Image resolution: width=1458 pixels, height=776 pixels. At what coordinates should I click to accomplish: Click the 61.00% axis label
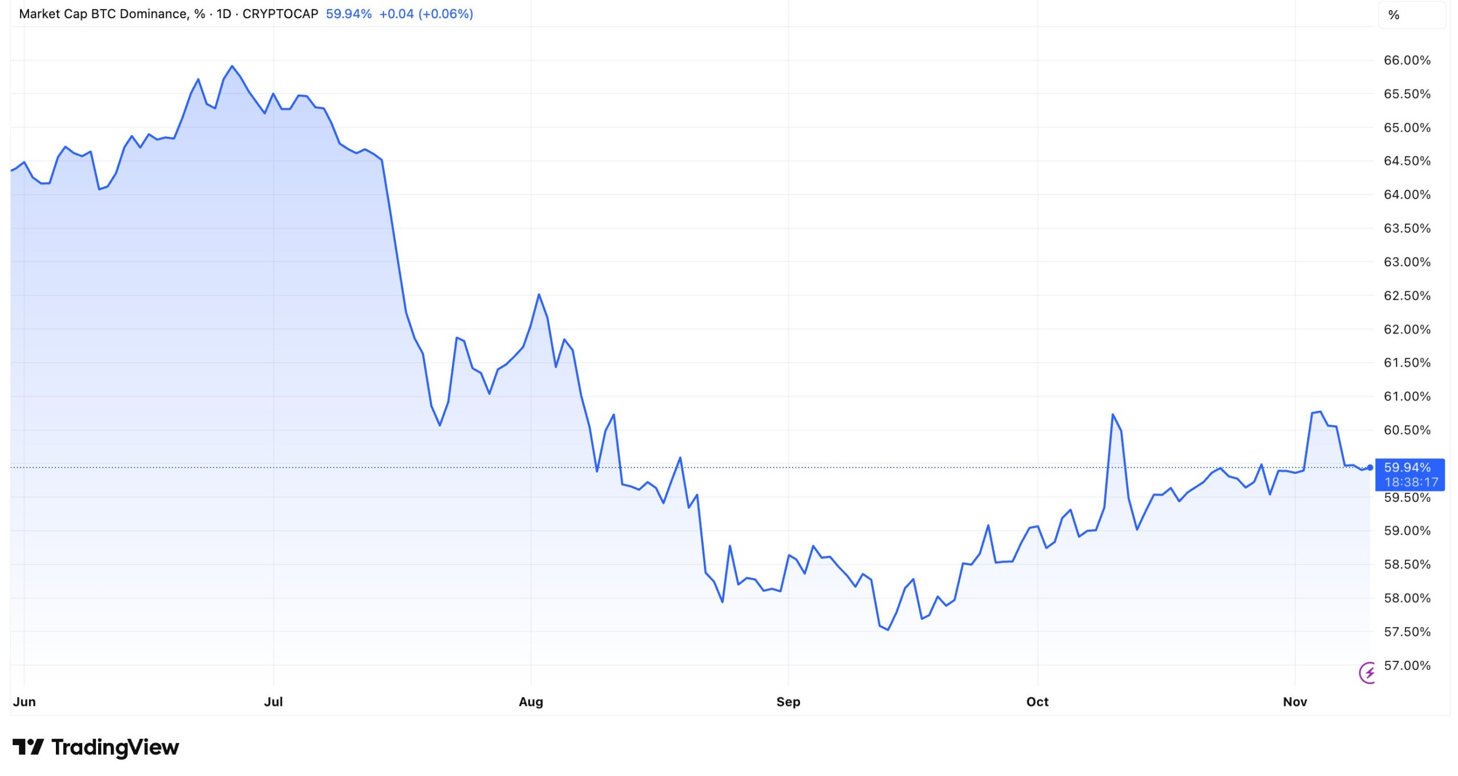point(1407,396)
